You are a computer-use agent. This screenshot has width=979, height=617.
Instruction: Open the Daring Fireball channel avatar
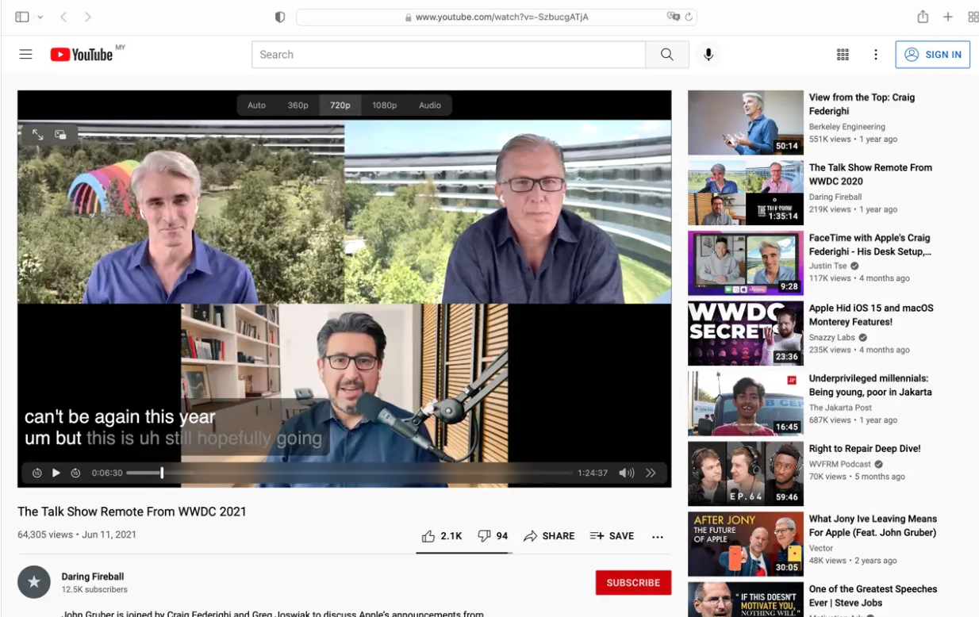(34, 582)
